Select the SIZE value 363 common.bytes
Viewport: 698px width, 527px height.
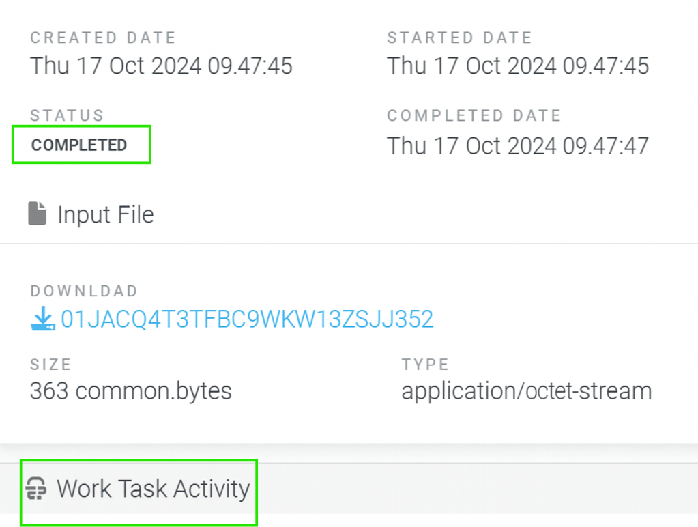pos(130,390)
